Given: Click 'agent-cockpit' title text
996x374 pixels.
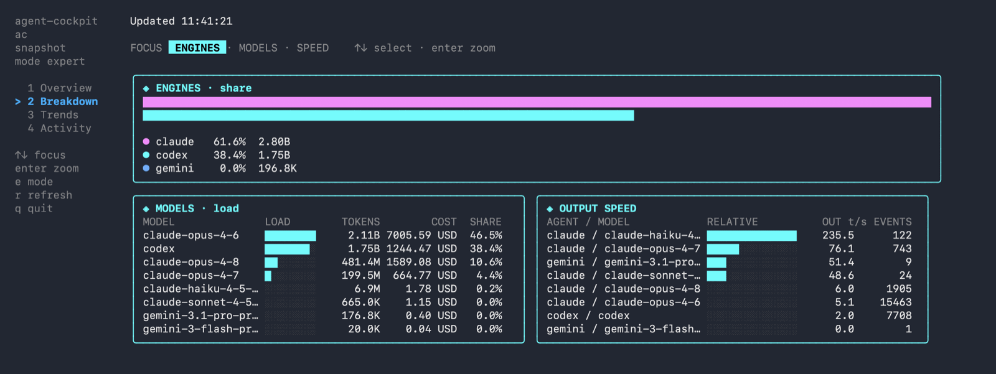Looking at the screenshot, I should click(57, 21).
